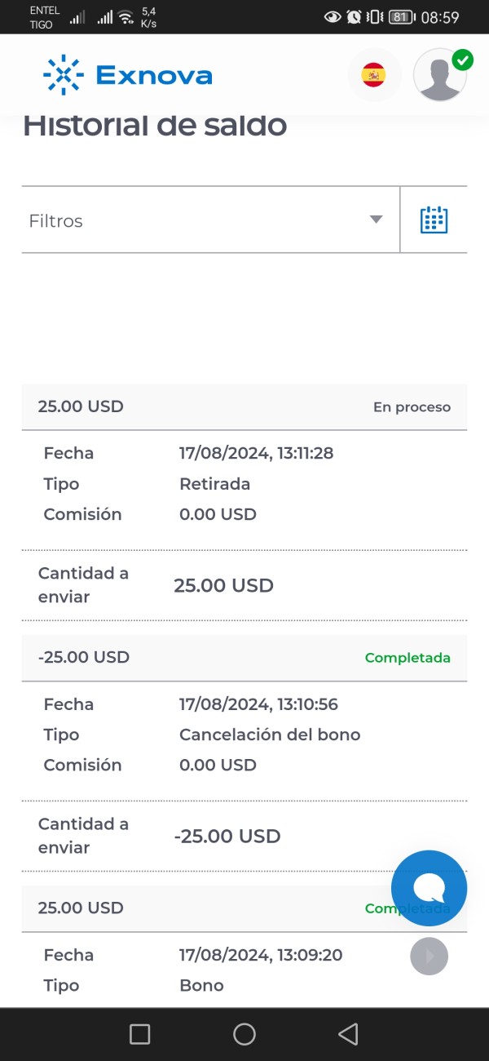This screenshot has height=1061, width=489.
Task: Open the Spanish flag language selector
Action: pyautogui.click(x=374, y=75)
